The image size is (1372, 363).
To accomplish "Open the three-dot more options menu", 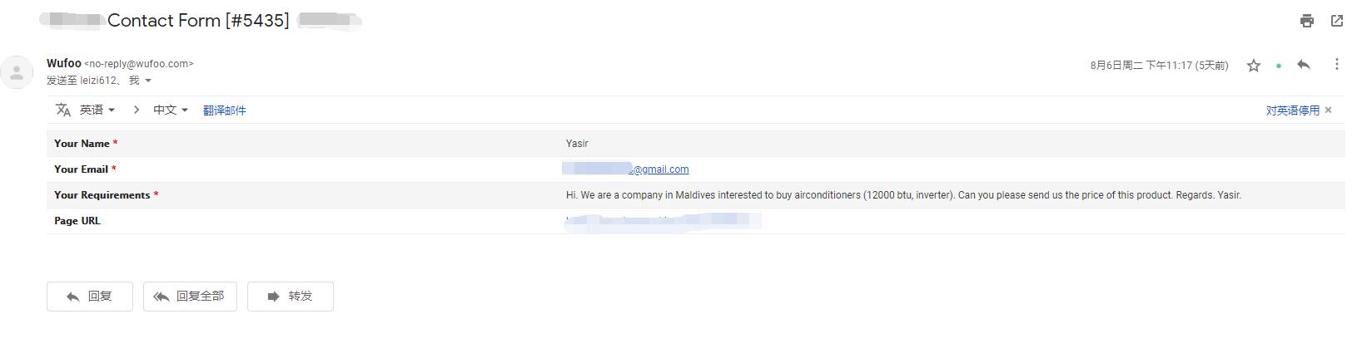I will [x=1337, y=65].
